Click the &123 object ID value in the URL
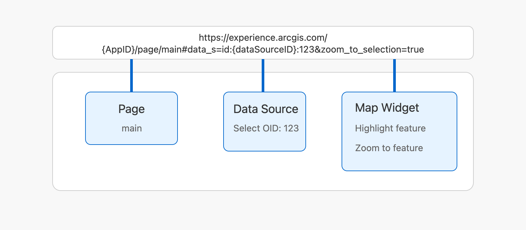Viewport: 526px width, 230px height. pos(306,50)
